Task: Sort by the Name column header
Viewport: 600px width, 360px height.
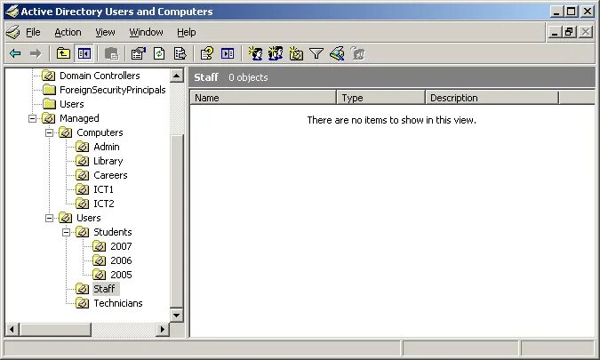Action: coord(263,98)
